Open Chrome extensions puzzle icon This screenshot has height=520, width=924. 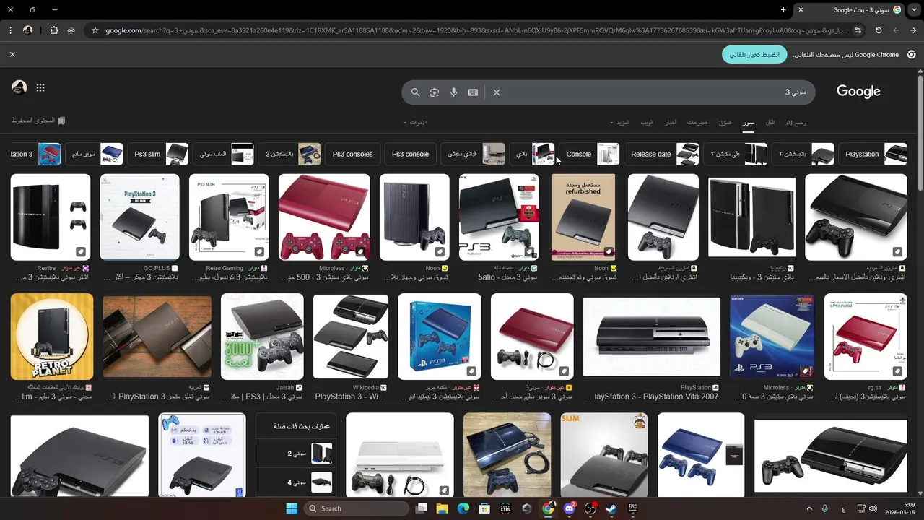point(54,30)
